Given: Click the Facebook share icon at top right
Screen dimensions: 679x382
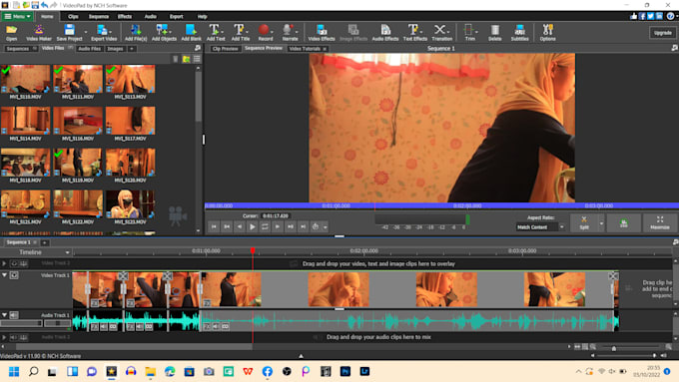Looking at the screenshot, I should coord(642,16).
